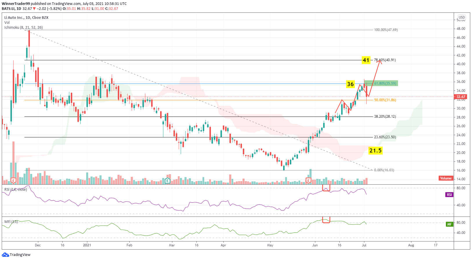Click the green earnings E marker near March
Viewport: 472px width, 260px height.
(x=167, y=181)
